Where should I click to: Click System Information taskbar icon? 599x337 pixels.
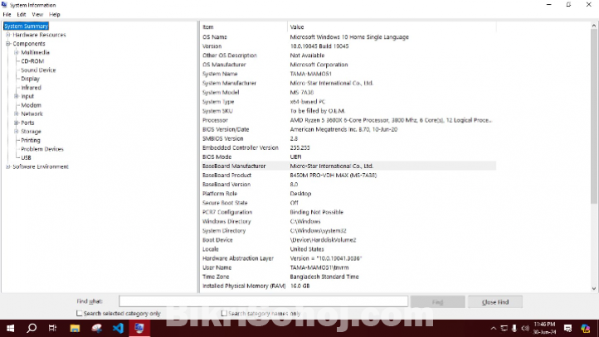coord(139,328)
